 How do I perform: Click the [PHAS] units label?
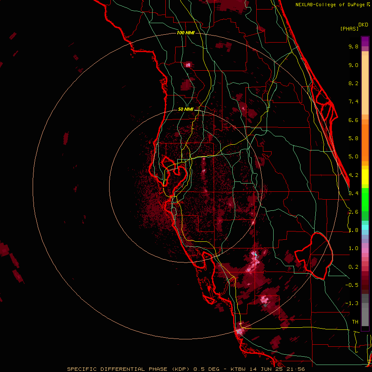[349, 29]
